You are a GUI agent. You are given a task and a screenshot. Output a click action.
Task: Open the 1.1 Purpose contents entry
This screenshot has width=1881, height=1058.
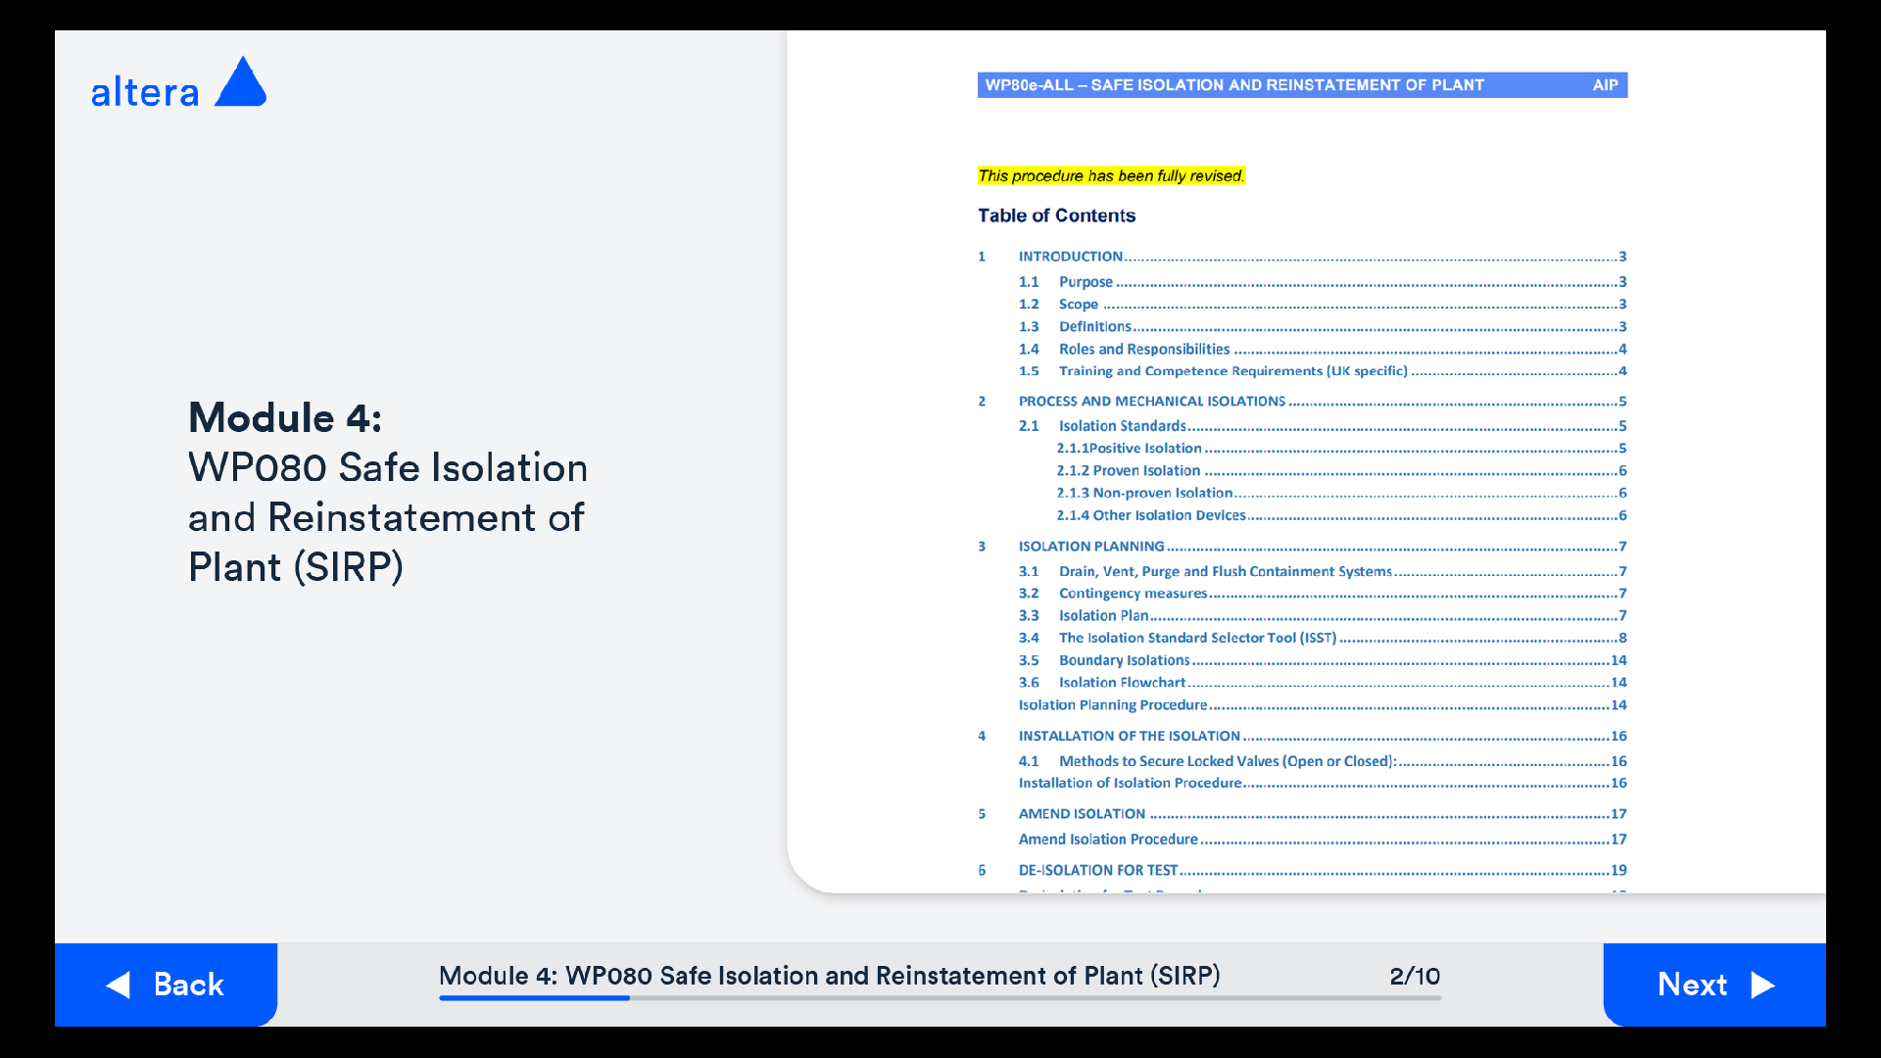[1085, 282]
